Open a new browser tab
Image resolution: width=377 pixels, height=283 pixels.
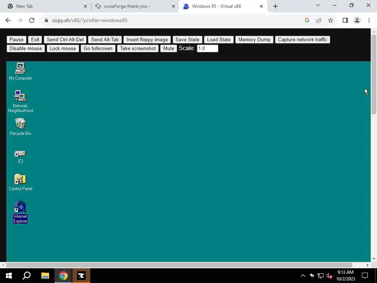pos(275,6)
